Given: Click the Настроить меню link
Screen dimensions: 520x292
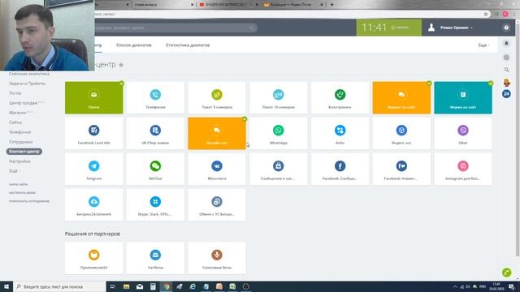Looking at the screenshot, I should [22, 192].
